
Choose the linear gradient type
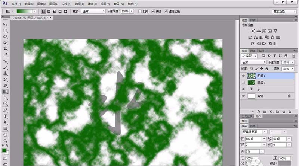43,12
